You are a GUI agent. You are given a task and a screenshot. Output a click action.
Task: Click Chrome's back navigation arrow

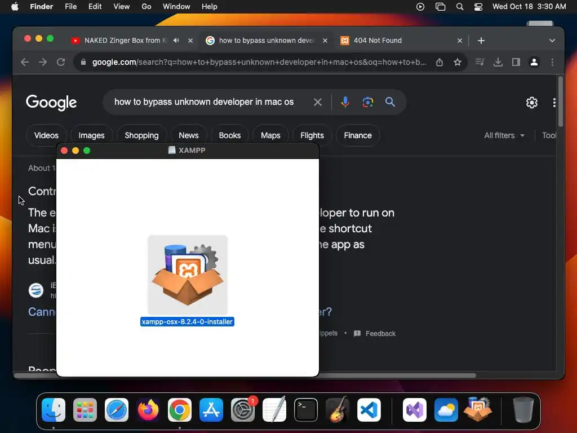25,62
